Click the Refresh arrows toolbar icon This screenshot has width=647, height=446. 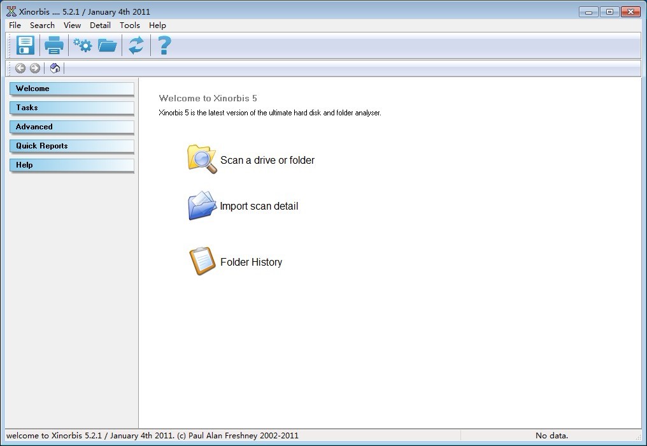click(136, 45)
